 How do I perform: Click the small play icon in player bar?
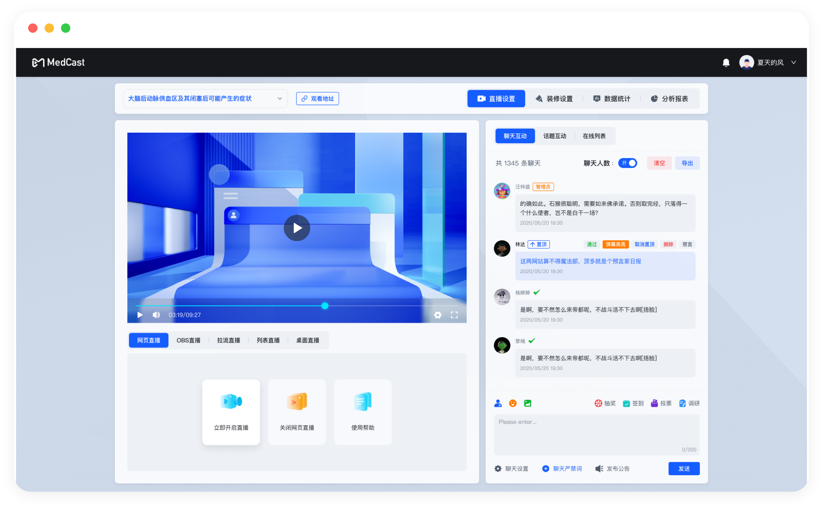[x=140, y=315]
